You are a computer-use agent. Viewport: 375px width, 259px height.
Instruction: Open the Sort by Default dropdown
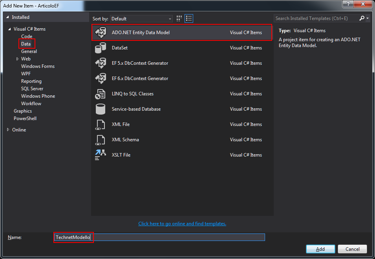(x=141, y=18)
